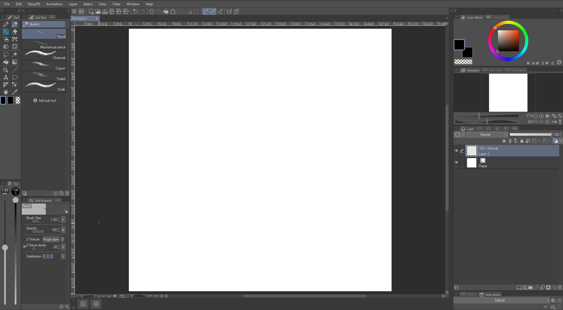Toggle Lock Layer icon
The image size is (563, 310).
click(522, 141)
